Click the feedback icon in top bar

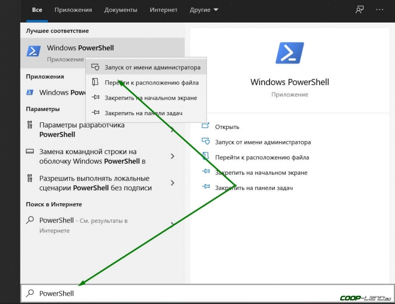[x=359, y=10]
